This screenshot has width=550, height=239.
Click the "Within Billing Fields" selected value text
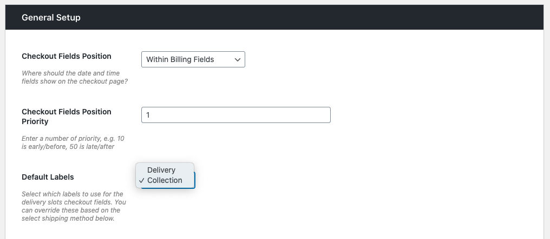click(x=180, y=59)
